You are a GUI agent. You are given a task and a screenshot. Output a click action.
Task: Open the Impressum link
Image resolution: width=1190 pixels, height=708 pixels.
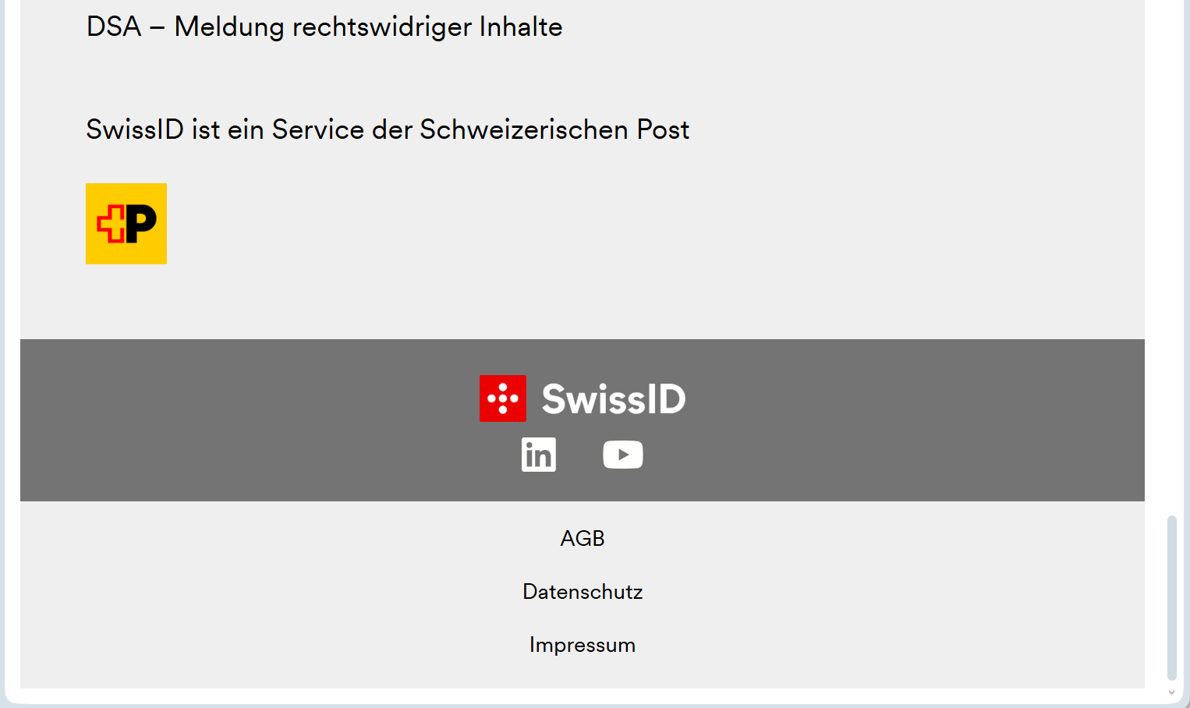click(x=583, y=645)
